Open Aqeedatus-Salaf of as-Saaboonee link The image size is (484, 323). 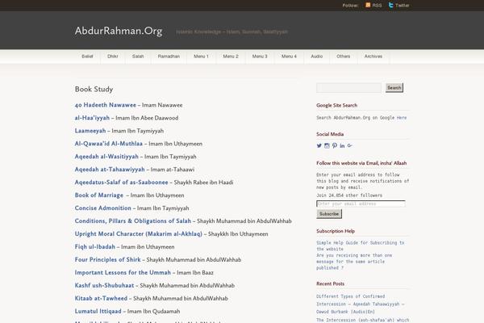point(121,182)
